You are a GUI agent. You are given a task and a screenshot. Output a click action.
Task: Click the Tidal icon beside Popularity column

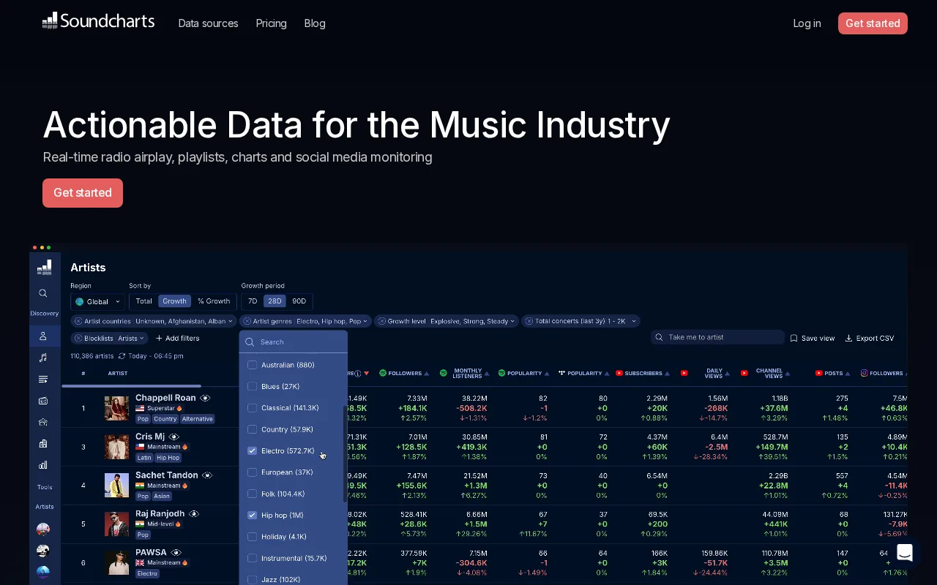562,373
